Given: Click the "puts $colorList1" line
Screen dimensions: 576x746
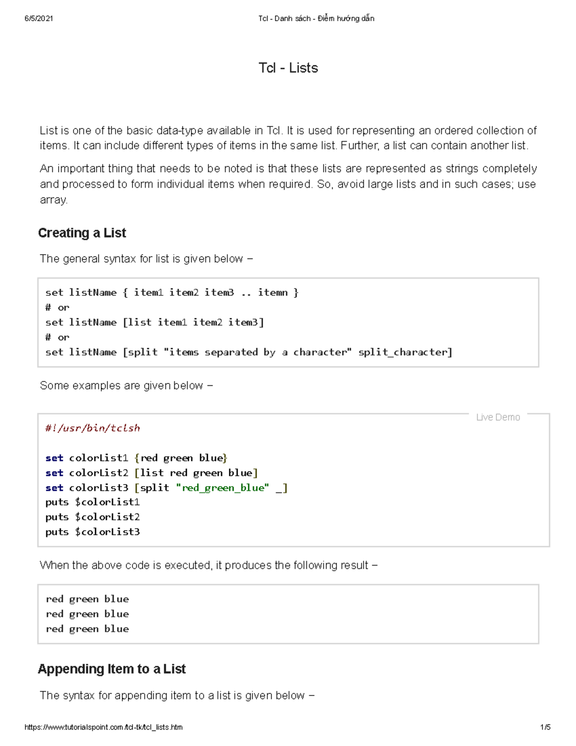Looking at the screenshot, I should [93, 502].
